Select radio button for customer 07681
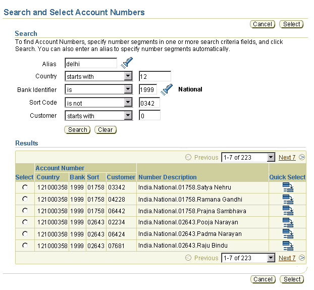 coord(25,246)
